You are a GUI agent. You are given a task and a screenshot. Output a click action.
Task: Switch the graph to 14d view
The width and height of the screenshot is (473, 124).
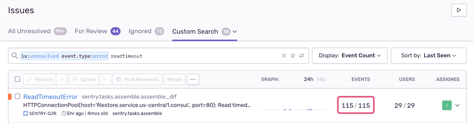[321, 79]
